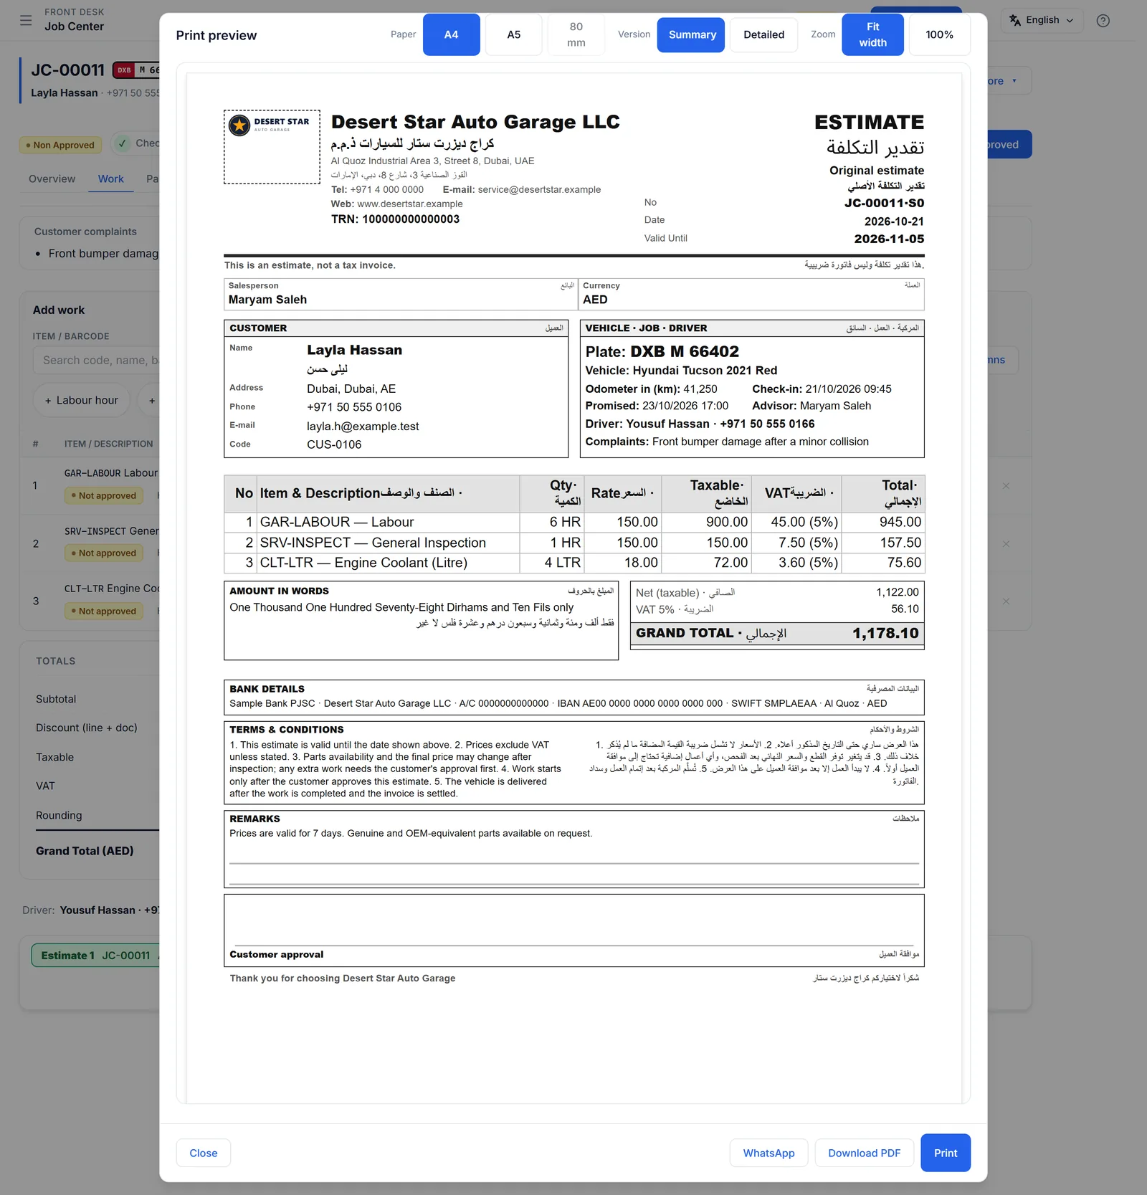Remove work row 2 with X icon
1147x1195 pixels.
point(1006,544)
